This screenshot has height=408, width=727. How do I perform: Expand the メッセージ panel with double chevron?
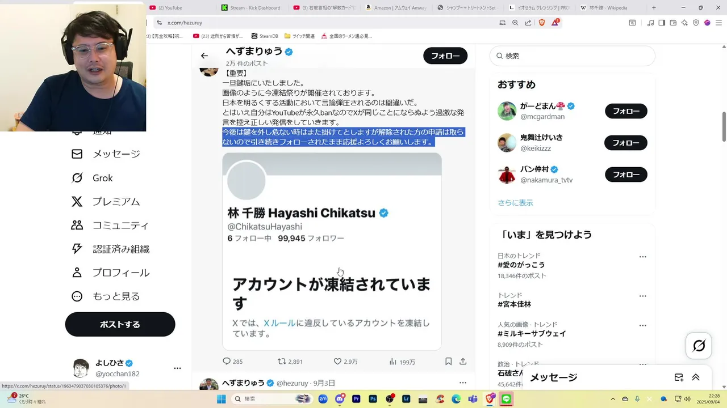coord(696,377)
